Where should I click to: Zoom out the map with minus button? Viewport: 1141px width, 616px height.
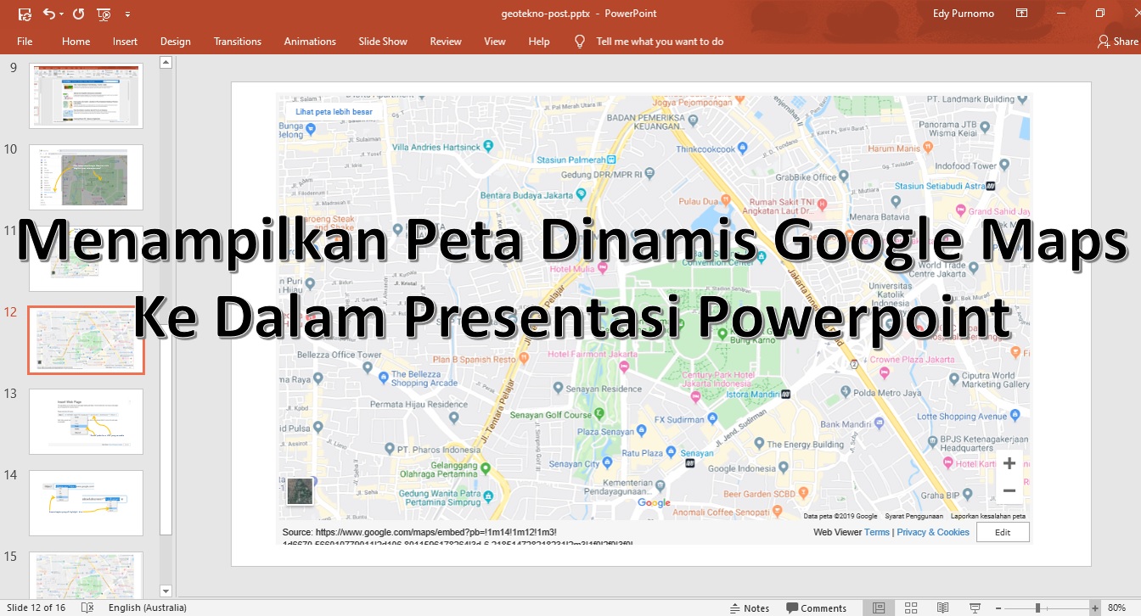tap(1009, 490)
